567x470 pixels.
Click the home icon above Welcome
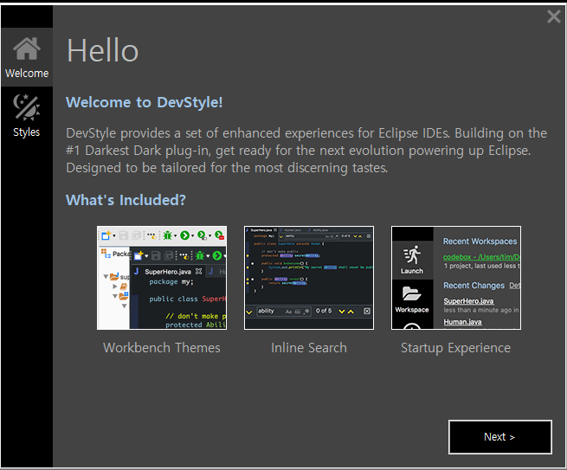27,48
